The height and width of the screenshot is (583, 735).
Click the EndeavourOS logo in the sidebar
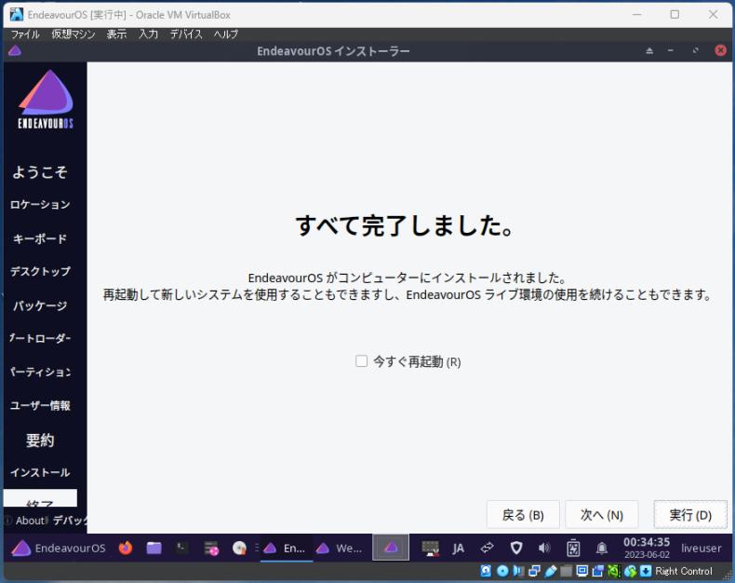pyautogui.click(x=46, y=99)
